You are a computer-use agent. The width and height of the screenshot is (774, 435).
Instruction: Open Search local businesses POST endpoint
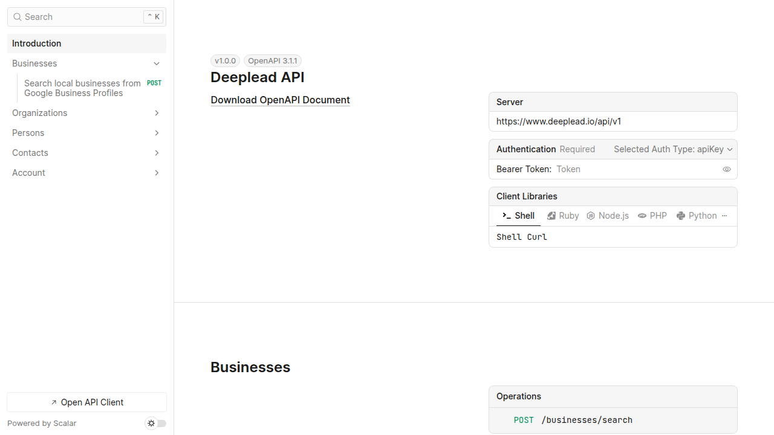93,88
